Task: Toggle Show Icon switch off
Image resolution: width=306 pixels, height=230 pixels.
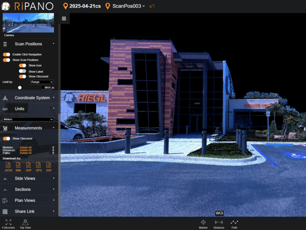Action: point(22,66)
